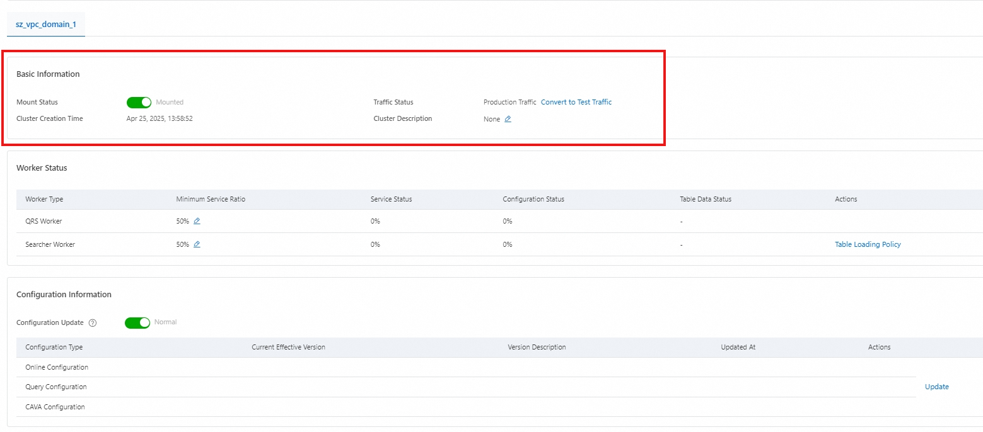Click the Traffic Status field label

point(393,102)
